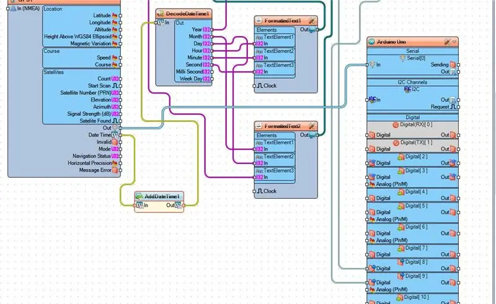Click AddDateTime1 In pin icon
This screenshot has width=496, height=304.
(140, 205)
